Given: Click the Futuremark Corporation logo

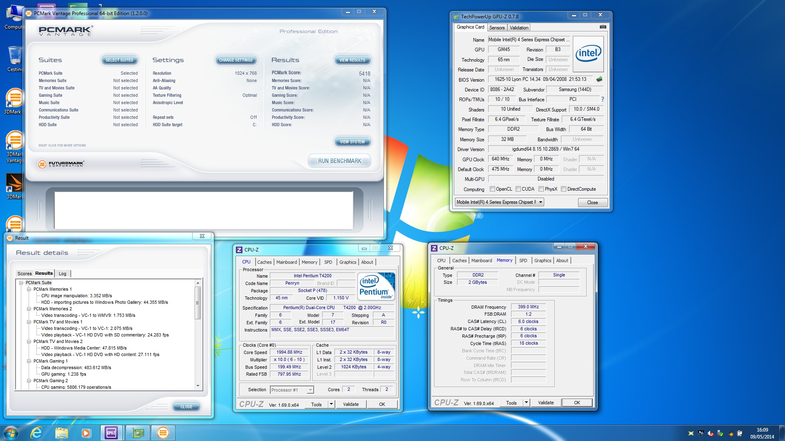Looking at the screenshot, I should click(61, 164).
